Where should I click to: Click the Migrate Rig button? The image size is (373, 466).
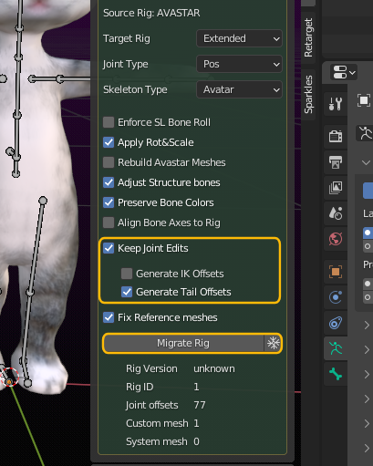click(183, 343)
